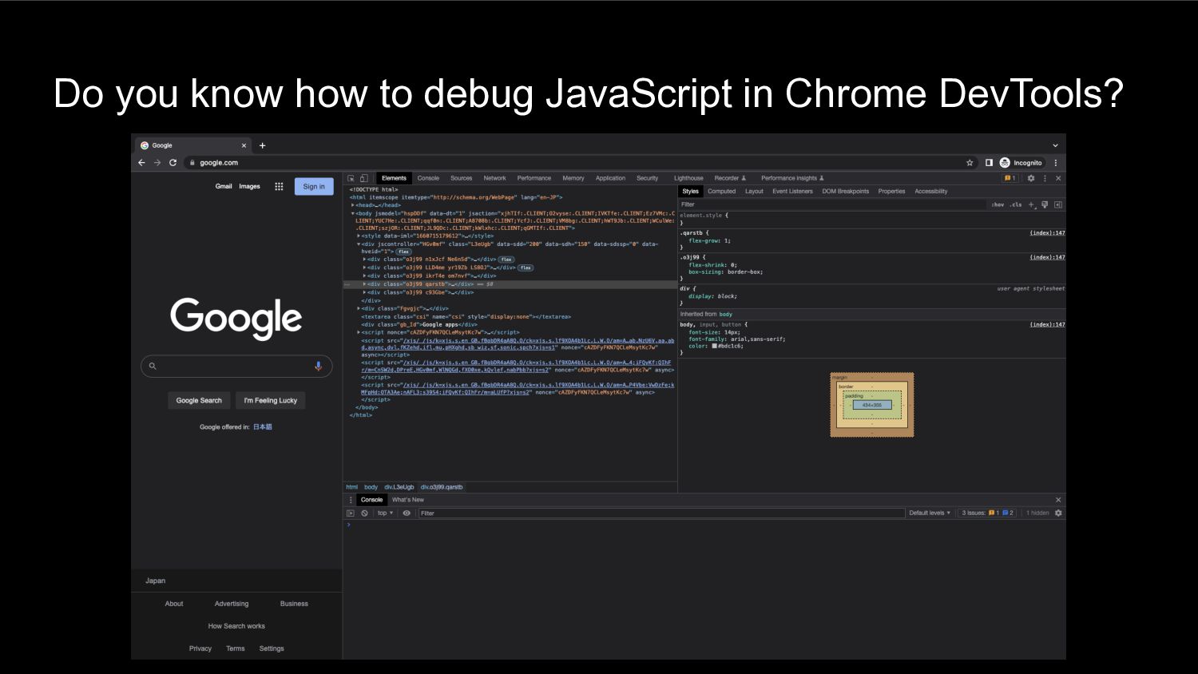Click the 3 Issues counter in console
The width and height of the screenshot is (1198, 674).
pyautogui.click(x=987, y=513)
